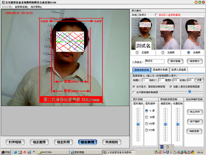Enable the 自动写入监管数据库 checkbox

pos(156,15)
